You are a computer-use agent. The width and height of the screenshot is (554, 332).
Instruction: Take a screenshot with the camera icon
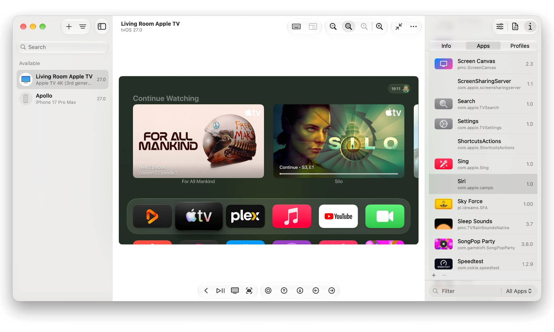click(x=249, y=290)
